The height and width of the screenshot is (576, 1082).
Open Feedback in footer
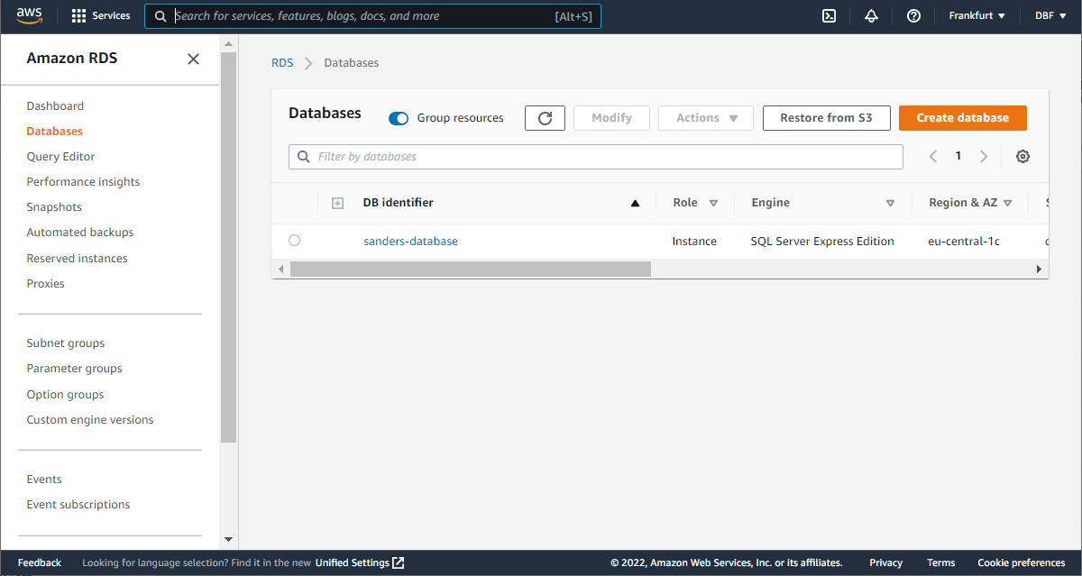[x=40, y=562]
